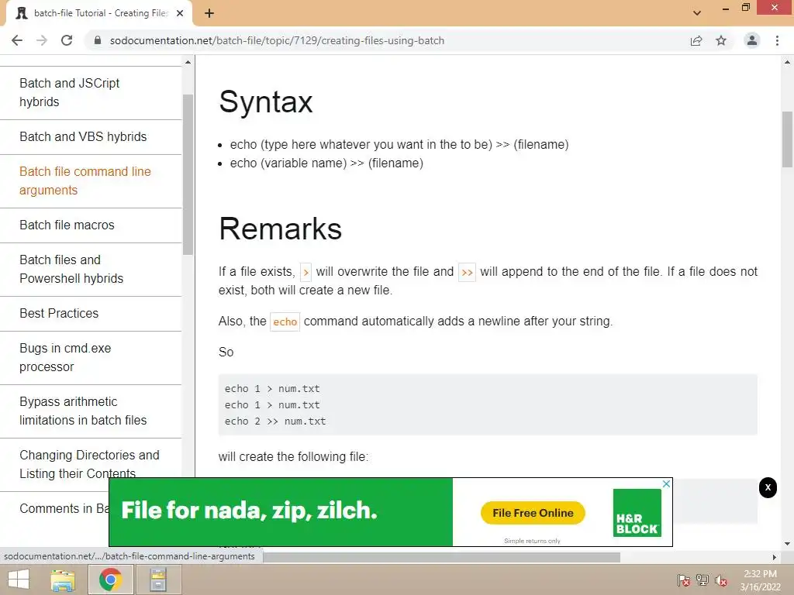Select the batch-file Tutorial tab
794x595 pixels.
(98, 13)
